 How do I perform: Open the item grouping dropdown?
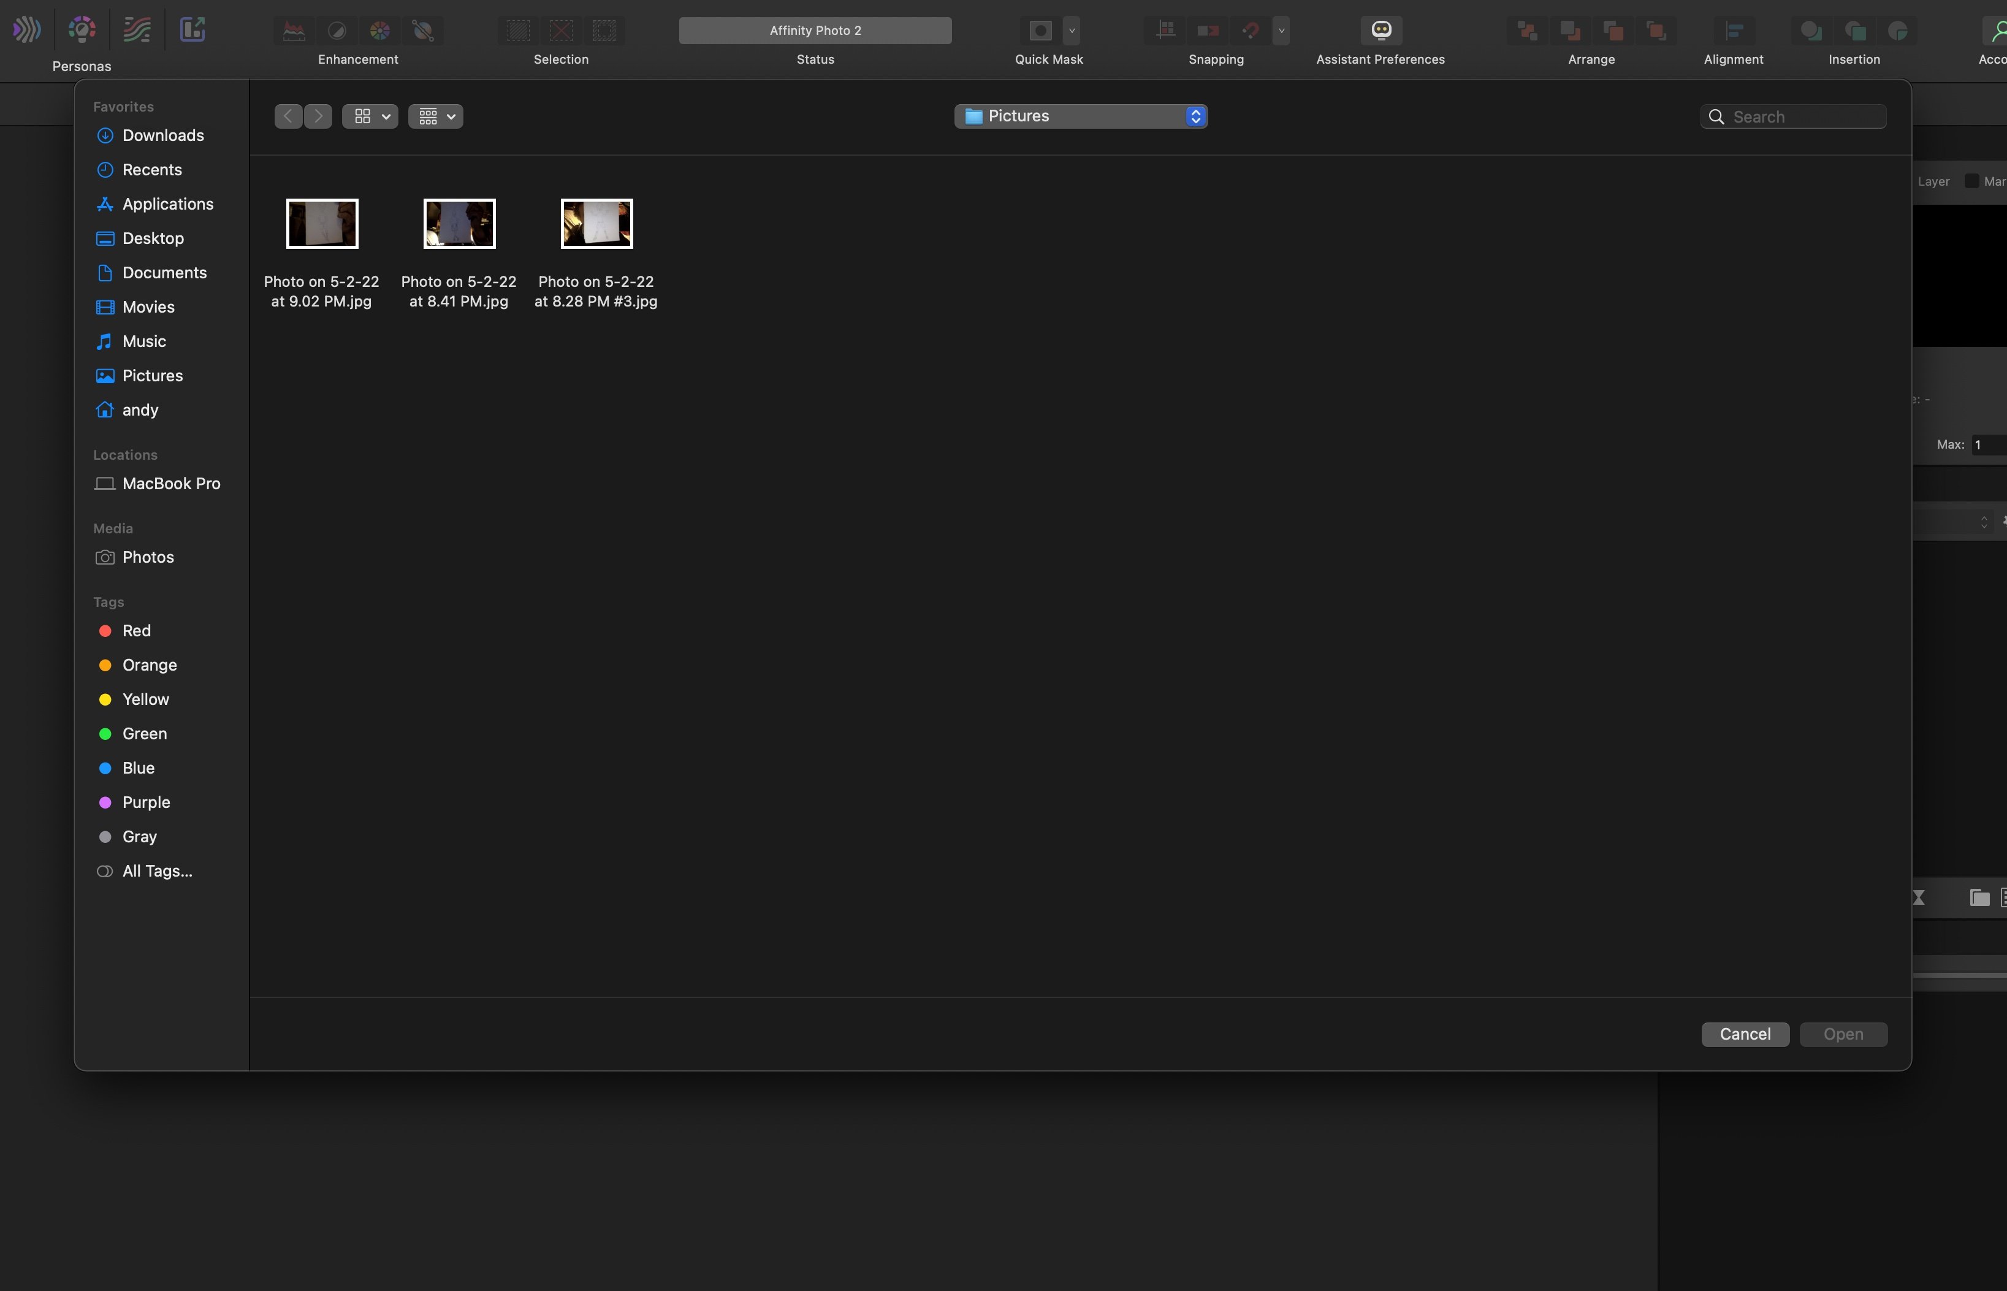435,116
